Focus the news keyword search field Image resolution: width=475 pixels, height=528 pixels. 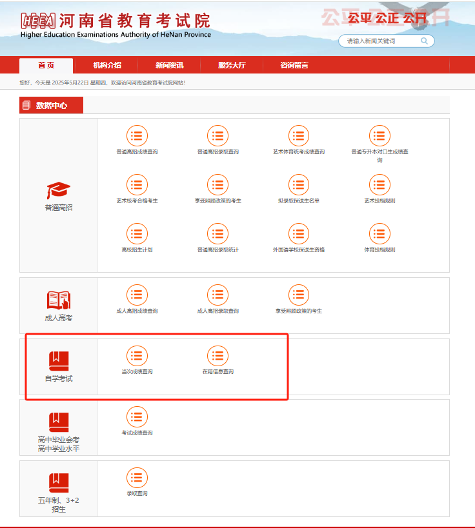click(379, 41)
